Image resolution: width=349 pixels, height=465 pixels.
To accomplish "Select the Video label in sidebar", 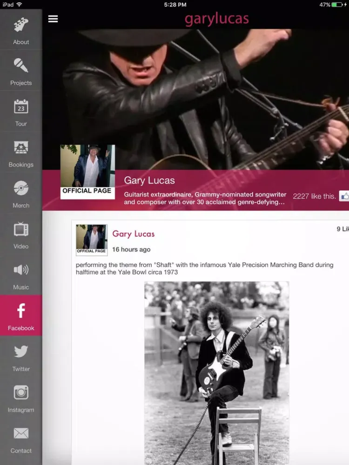I will [x=21, y=246].
